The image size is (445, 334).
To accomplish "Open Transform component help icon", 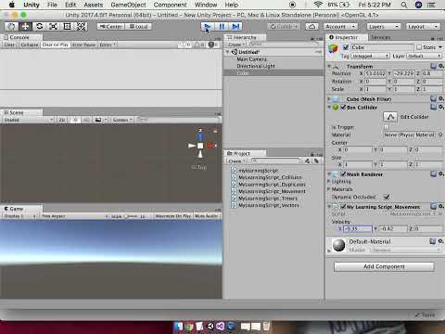I will [x=434, y=66].
